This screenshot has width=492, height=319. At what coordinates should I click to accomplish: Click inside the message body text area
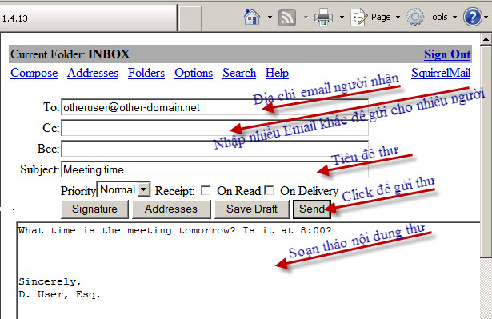pos(248,270)
